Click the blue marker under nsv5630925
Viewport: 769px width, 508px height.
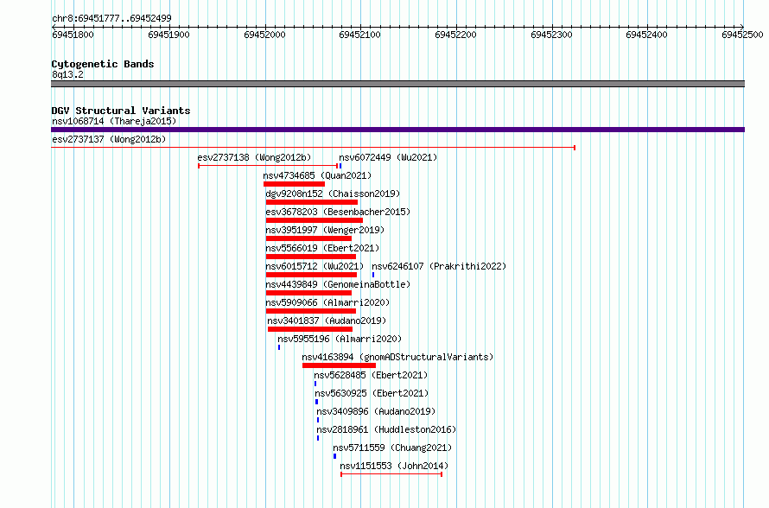[x=316, y=402]
